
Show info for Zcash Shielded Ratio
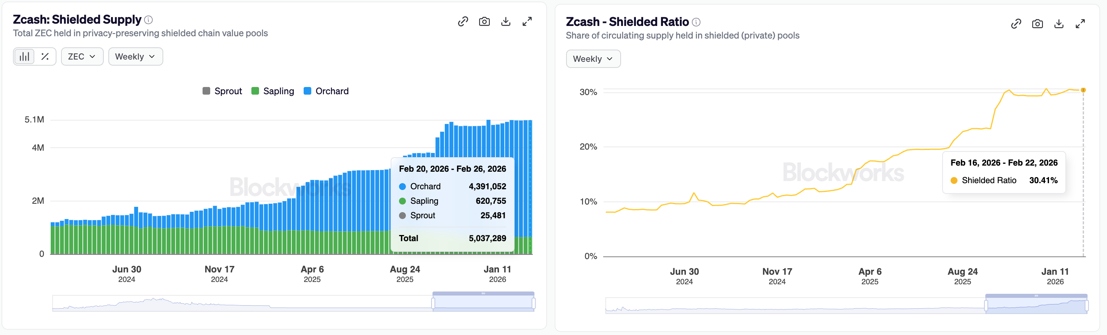696,22
